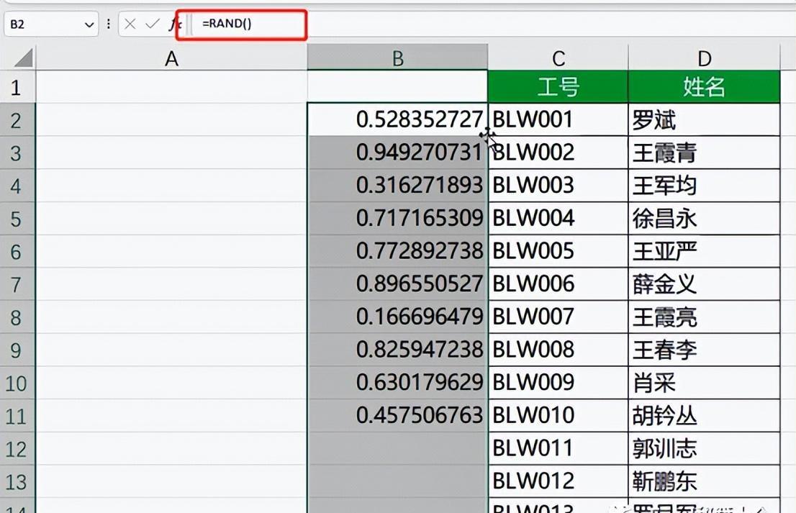Select the name cell 罗斌
Screen dimensions: 796x513
click(704, 119)
